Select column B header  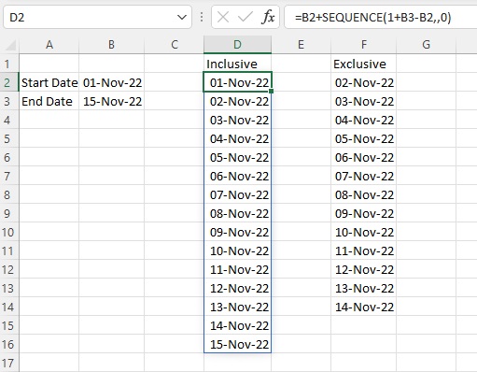pos(111,45)
